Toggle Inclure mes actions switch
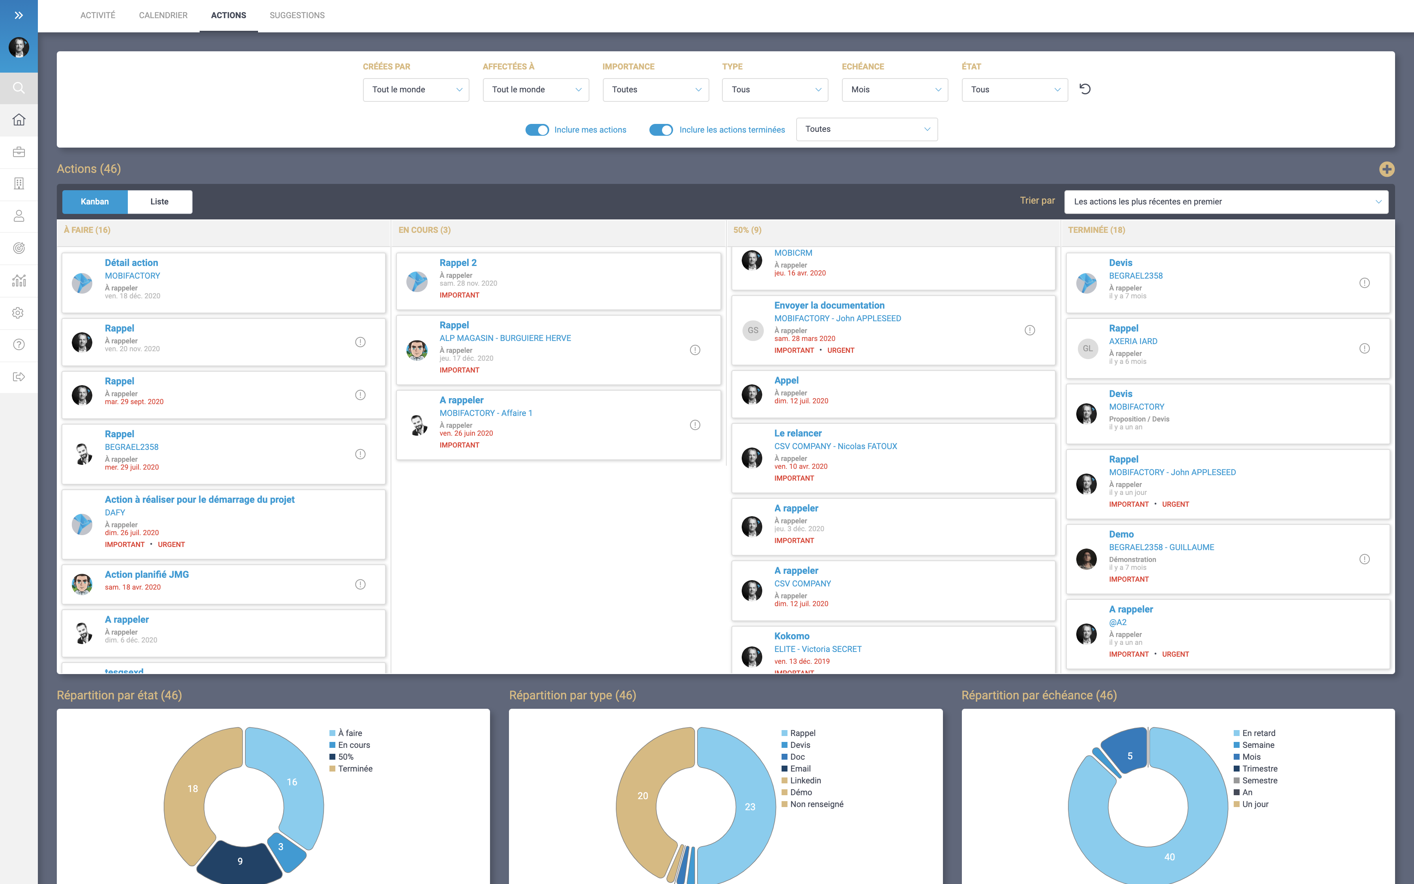The width and height of the screenshot is (1414, 884). point(537,130)
